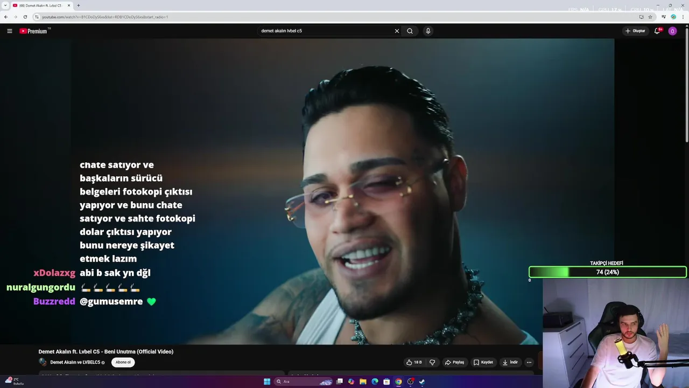This screenshot has width=689, height=388.
Task: Open the channel avatar thumbnail
Action: click(x=43, y=362)
